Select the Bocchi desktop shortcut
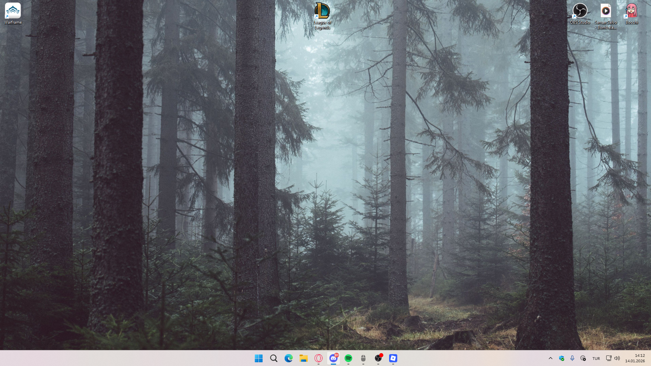Image resolution: width=651 pixels, height=366 pixels. coord(631,14)
